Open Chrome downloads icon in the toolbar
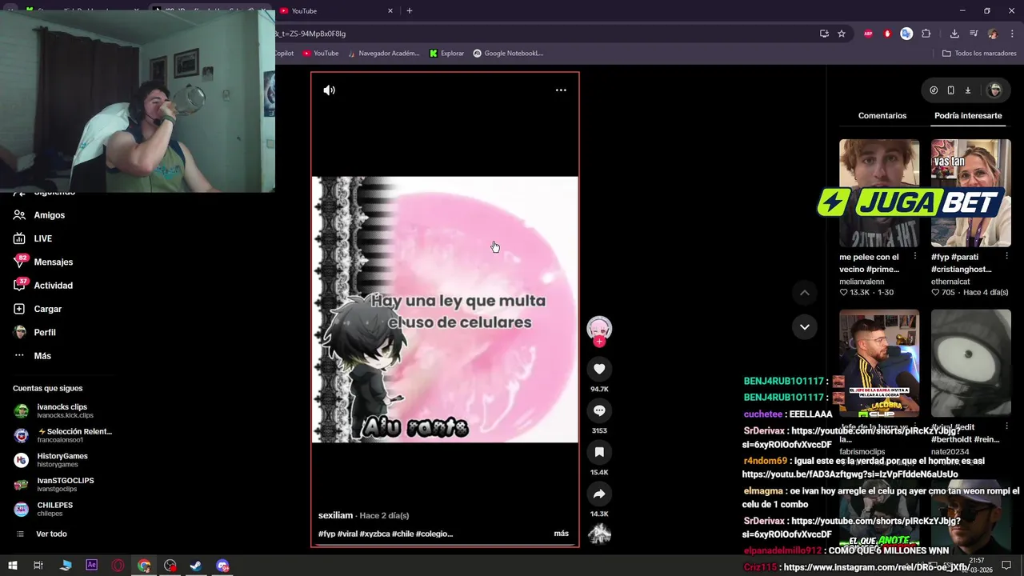1024x576 pixels. pyautogui.click(x=954, y=34)
